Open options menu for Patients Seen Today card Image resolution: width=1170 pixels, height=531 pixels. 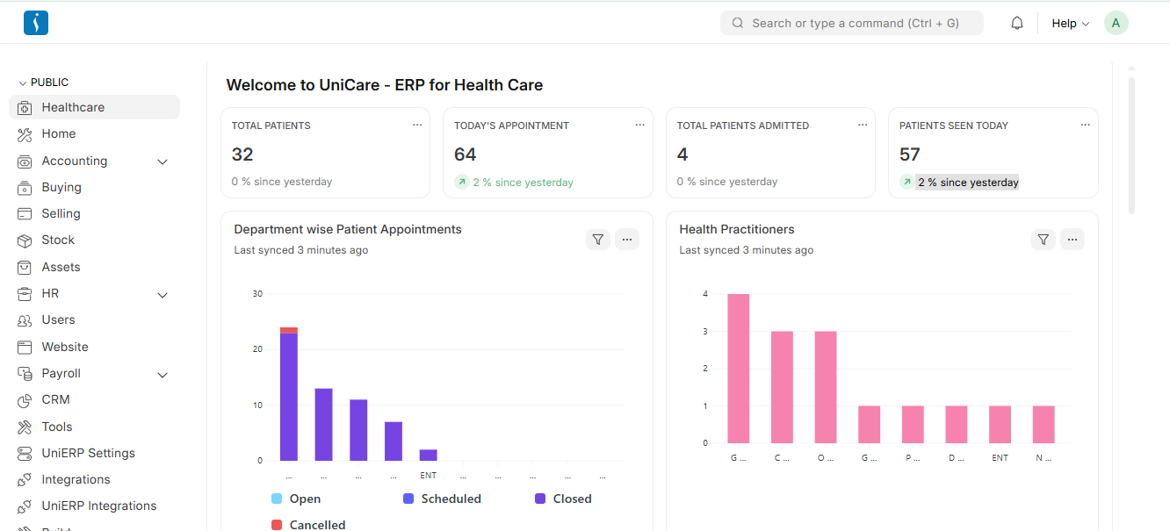coord(1085,126)
